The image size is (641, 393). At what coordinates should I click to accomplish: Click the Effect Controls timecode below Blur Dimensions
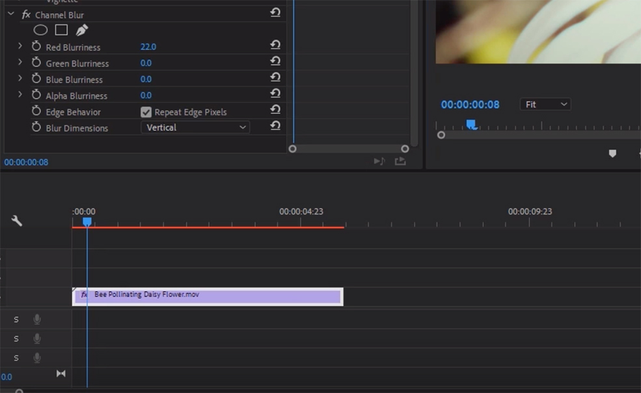pyautogui.click(x=26, y=162)
